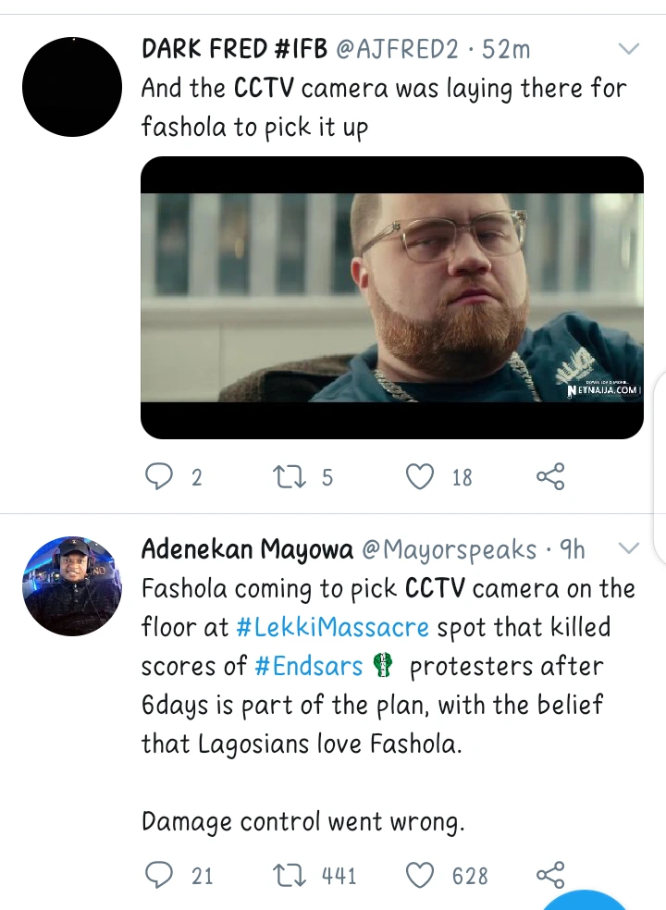Open Adenekan Mayowa display name
666x910 pixels.
pos(247,549)
